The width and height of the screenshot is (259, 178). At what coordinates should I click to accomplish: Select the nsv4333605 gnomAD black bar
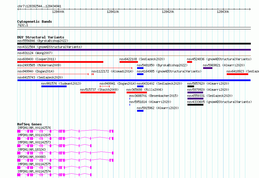pos(195,105)
